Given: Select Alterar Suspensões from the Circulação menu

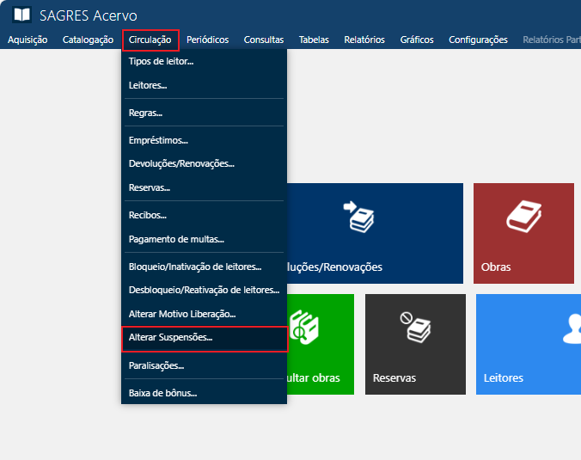Looking at the screenshot, I should pyautogui.click(x=170, y=338).
